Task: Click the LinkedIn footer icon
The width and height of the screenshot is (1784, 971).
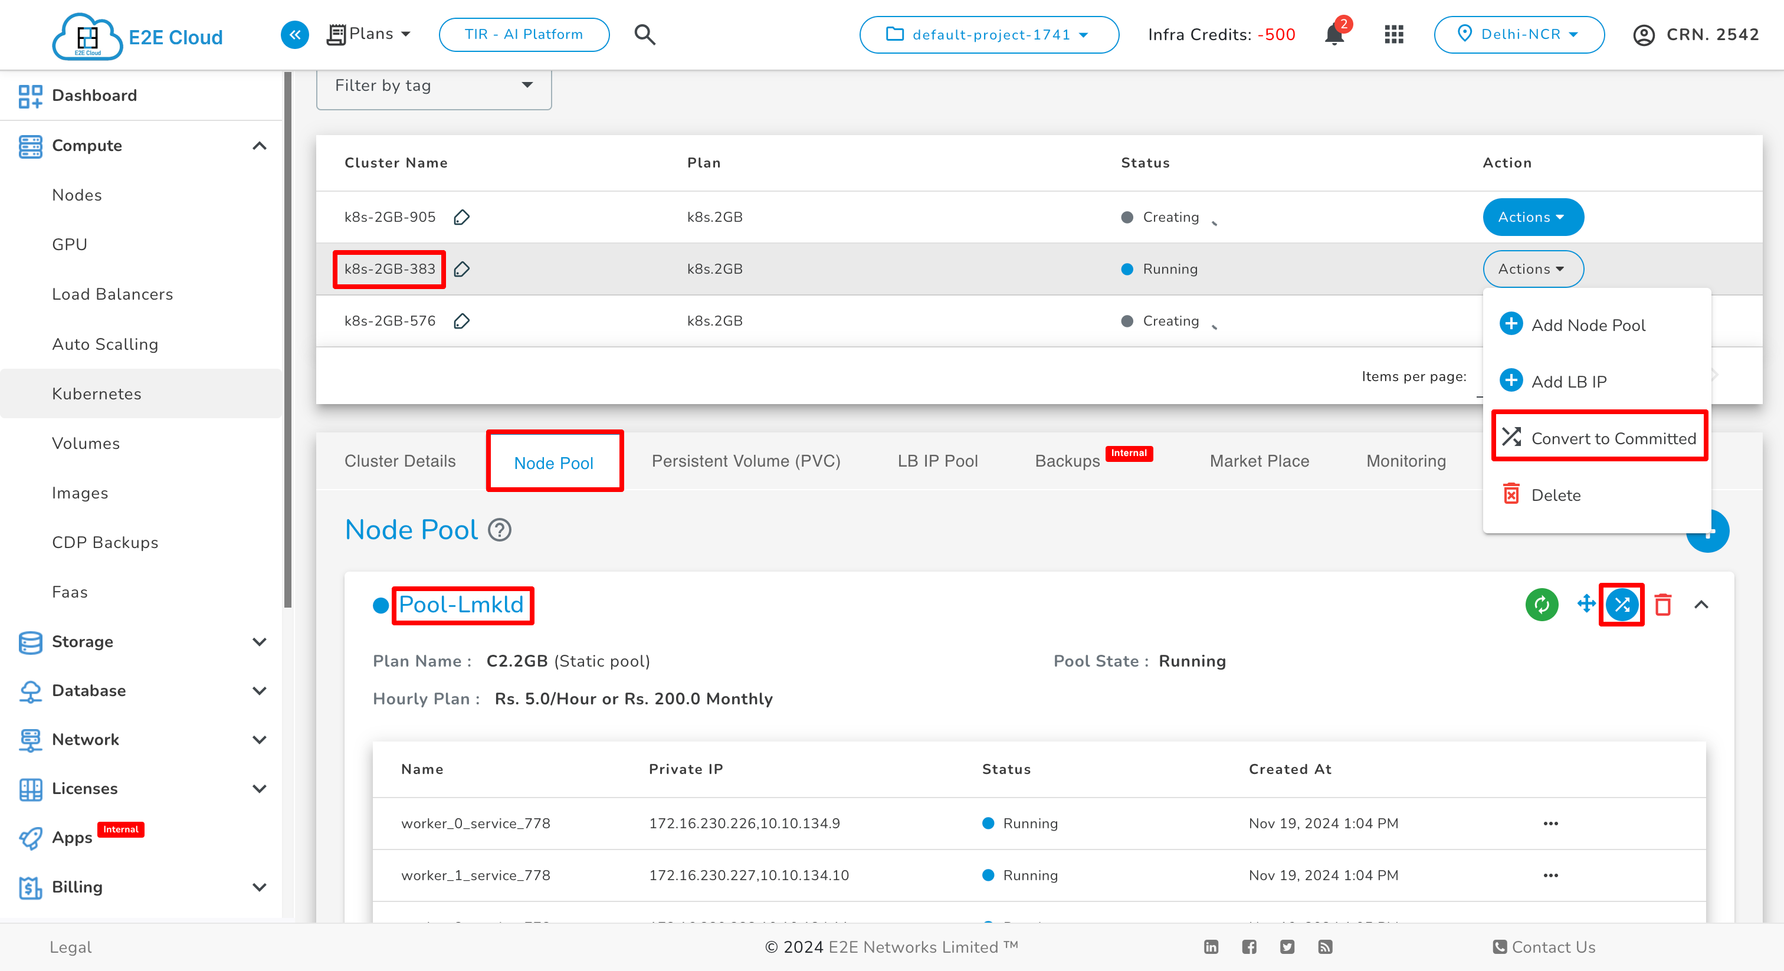Action: coord(1211,947)
